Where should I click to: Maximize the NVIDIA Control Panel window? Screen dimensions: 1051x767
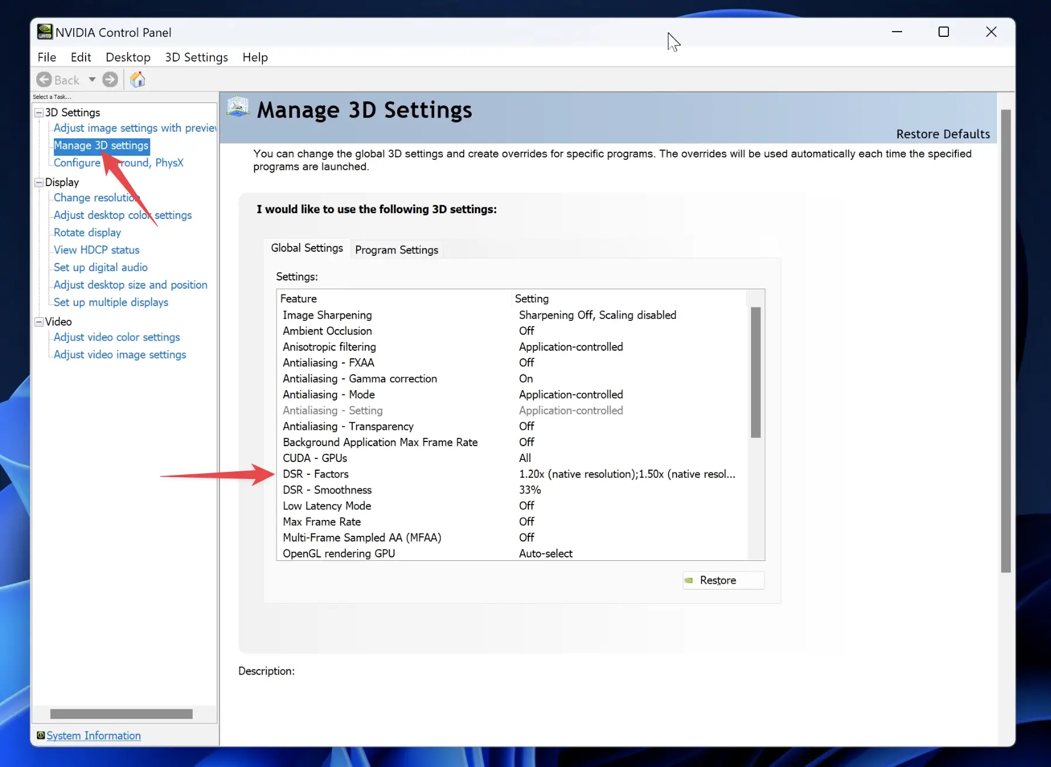[944, 32]
